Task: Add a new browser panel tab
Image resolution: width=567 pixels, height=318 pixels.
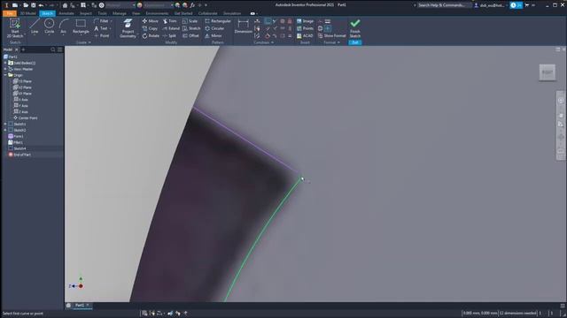Action: pos(23,49)
